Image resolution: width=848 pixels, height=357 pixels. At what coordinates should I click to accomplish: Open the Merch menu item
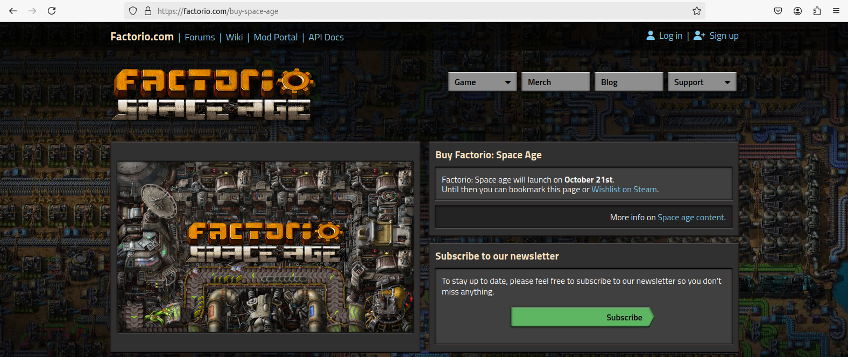point(556,82)
